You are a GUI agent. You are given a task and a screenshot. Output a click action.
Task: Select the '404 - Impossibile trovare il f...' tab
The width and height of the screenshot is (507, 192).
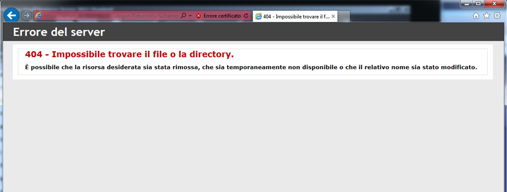[295, 16]
